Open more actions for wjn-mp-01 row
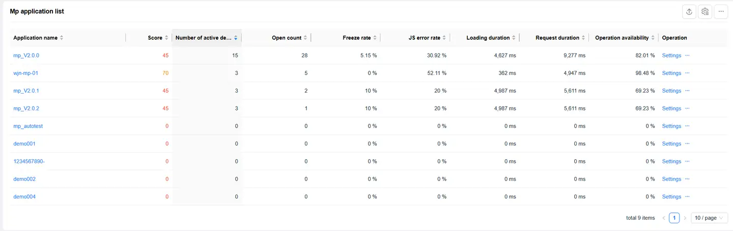 tap(687, 73)
